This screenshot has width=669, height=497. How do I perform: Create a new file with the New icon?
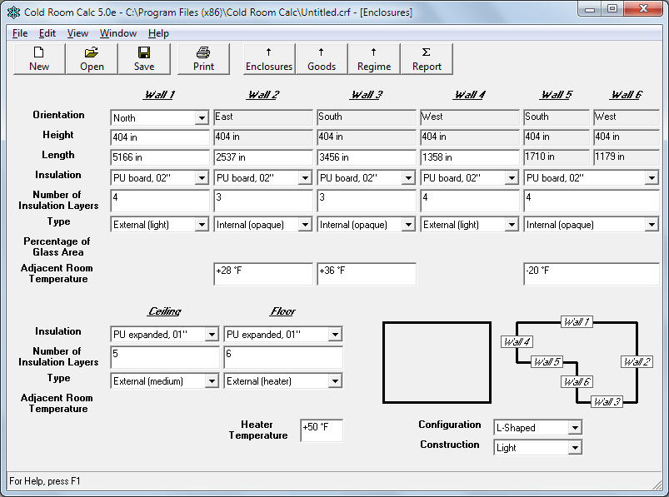(x=37, y=58)
